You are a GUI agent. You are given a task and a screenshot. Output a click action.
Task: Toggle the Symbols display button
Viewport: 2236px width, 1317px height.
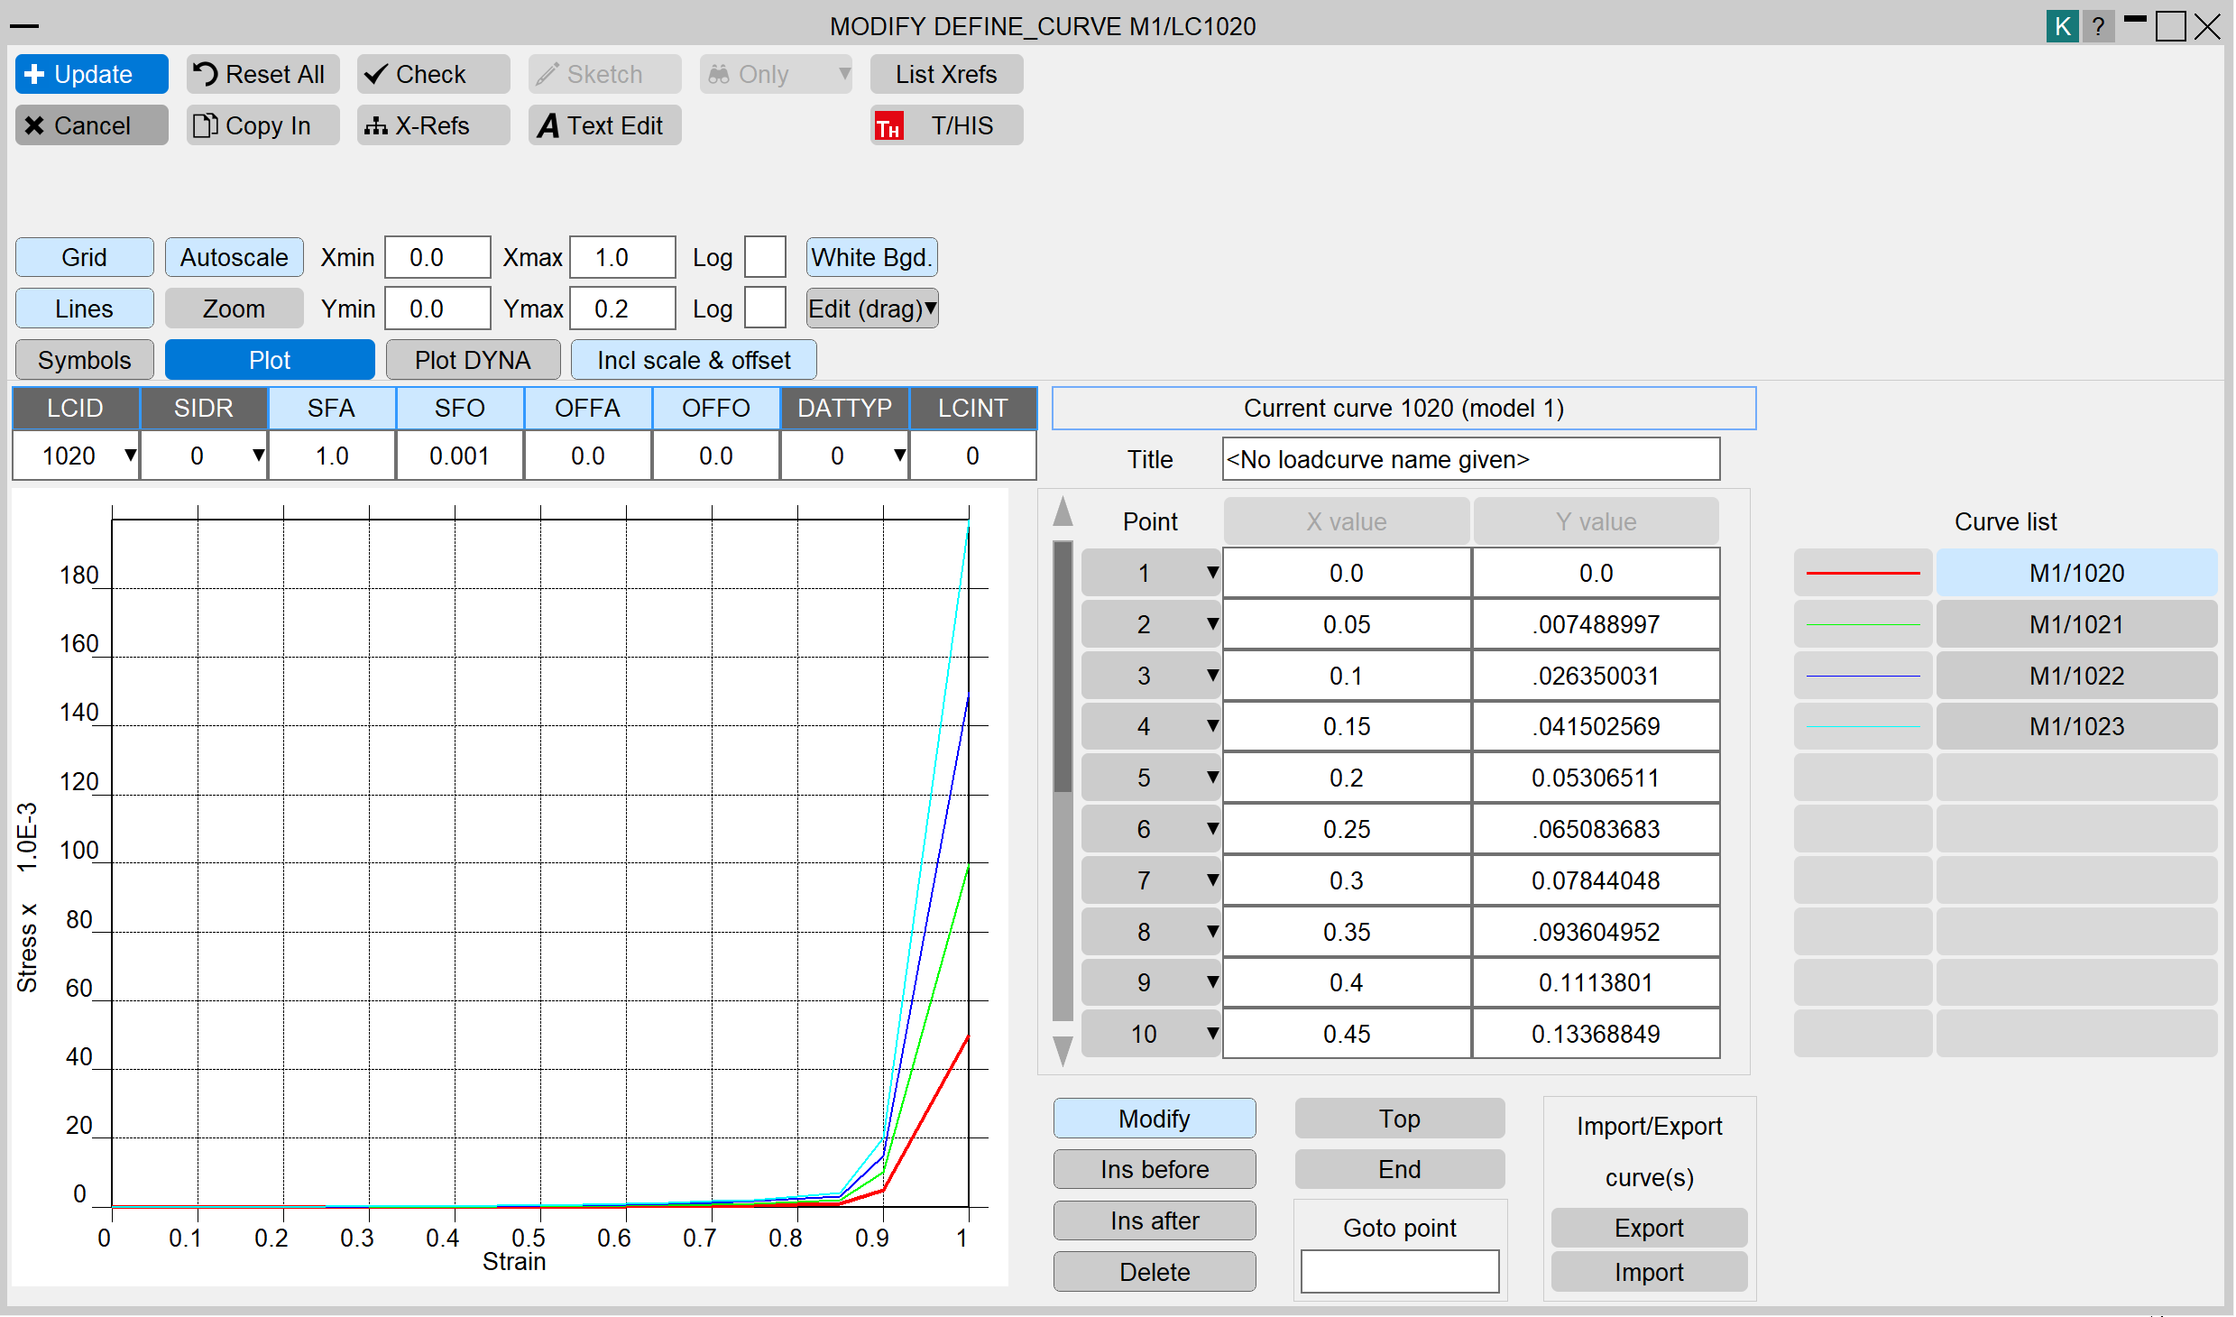(85, 360)
